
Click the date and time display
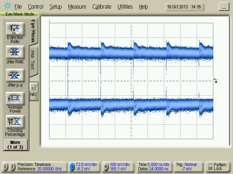184,7
